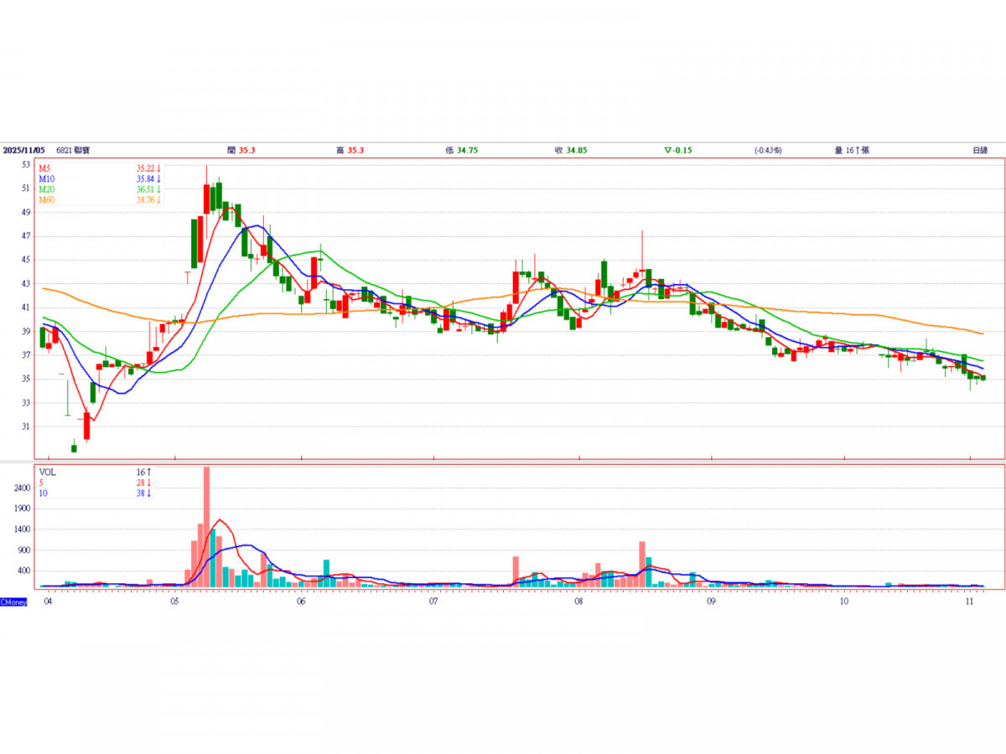Screen dimensions: 1006x754
Task: Click the 低 34.75 low price value
Action: point(461,150)
